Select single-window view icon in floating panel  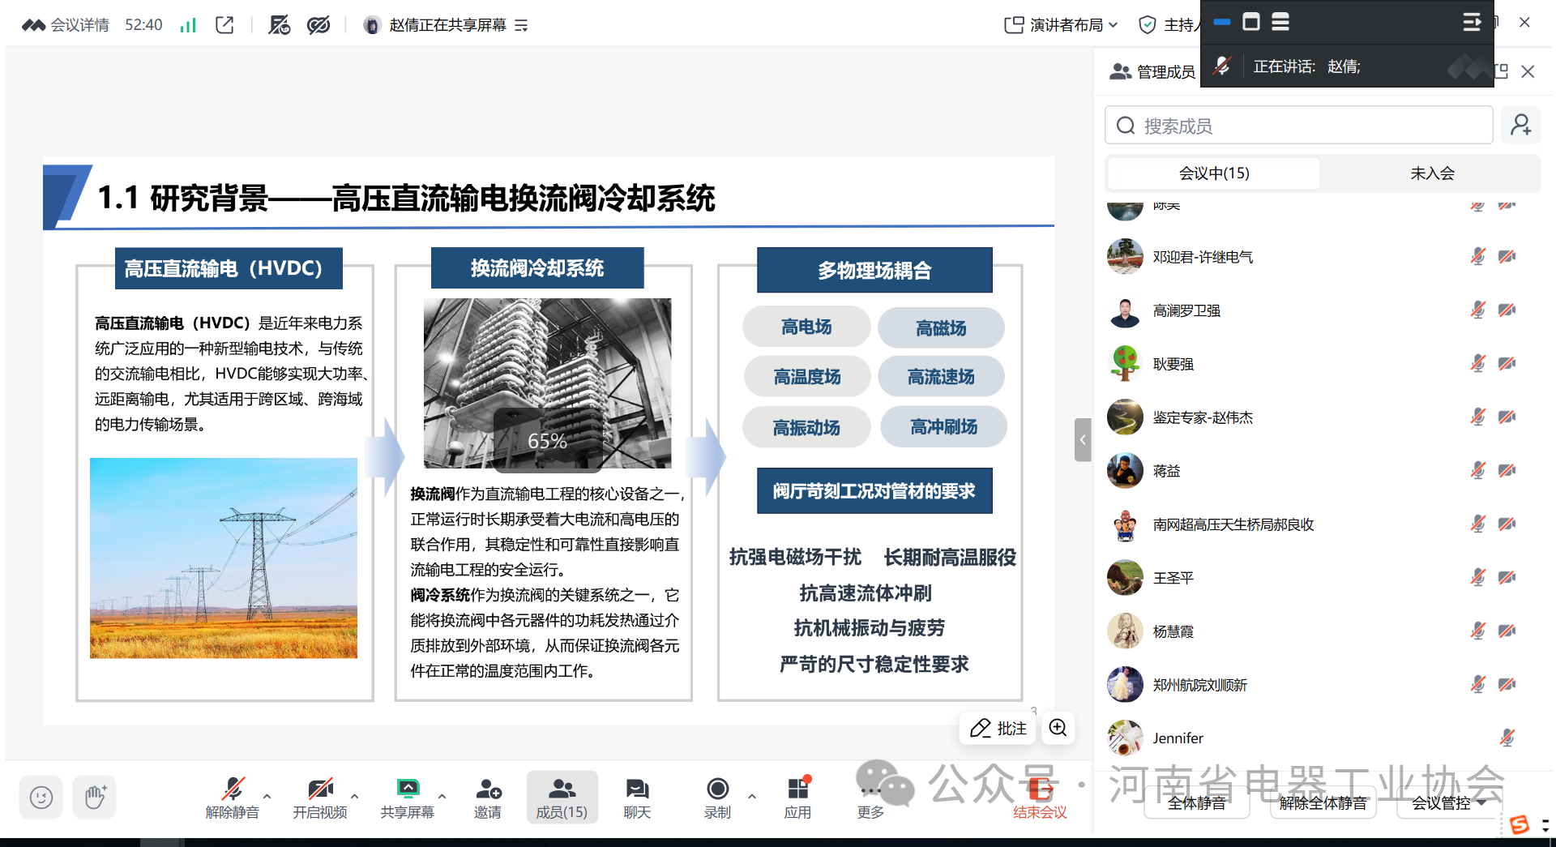pyautogui.click(x=1251, y=22)
